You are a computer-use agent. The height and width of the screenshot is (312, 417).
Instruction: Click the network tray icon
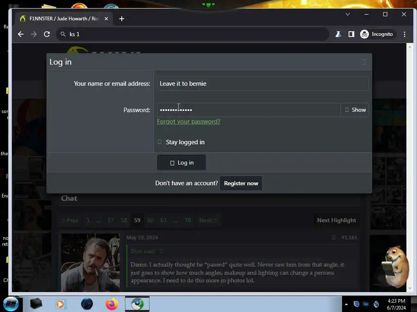366,304
